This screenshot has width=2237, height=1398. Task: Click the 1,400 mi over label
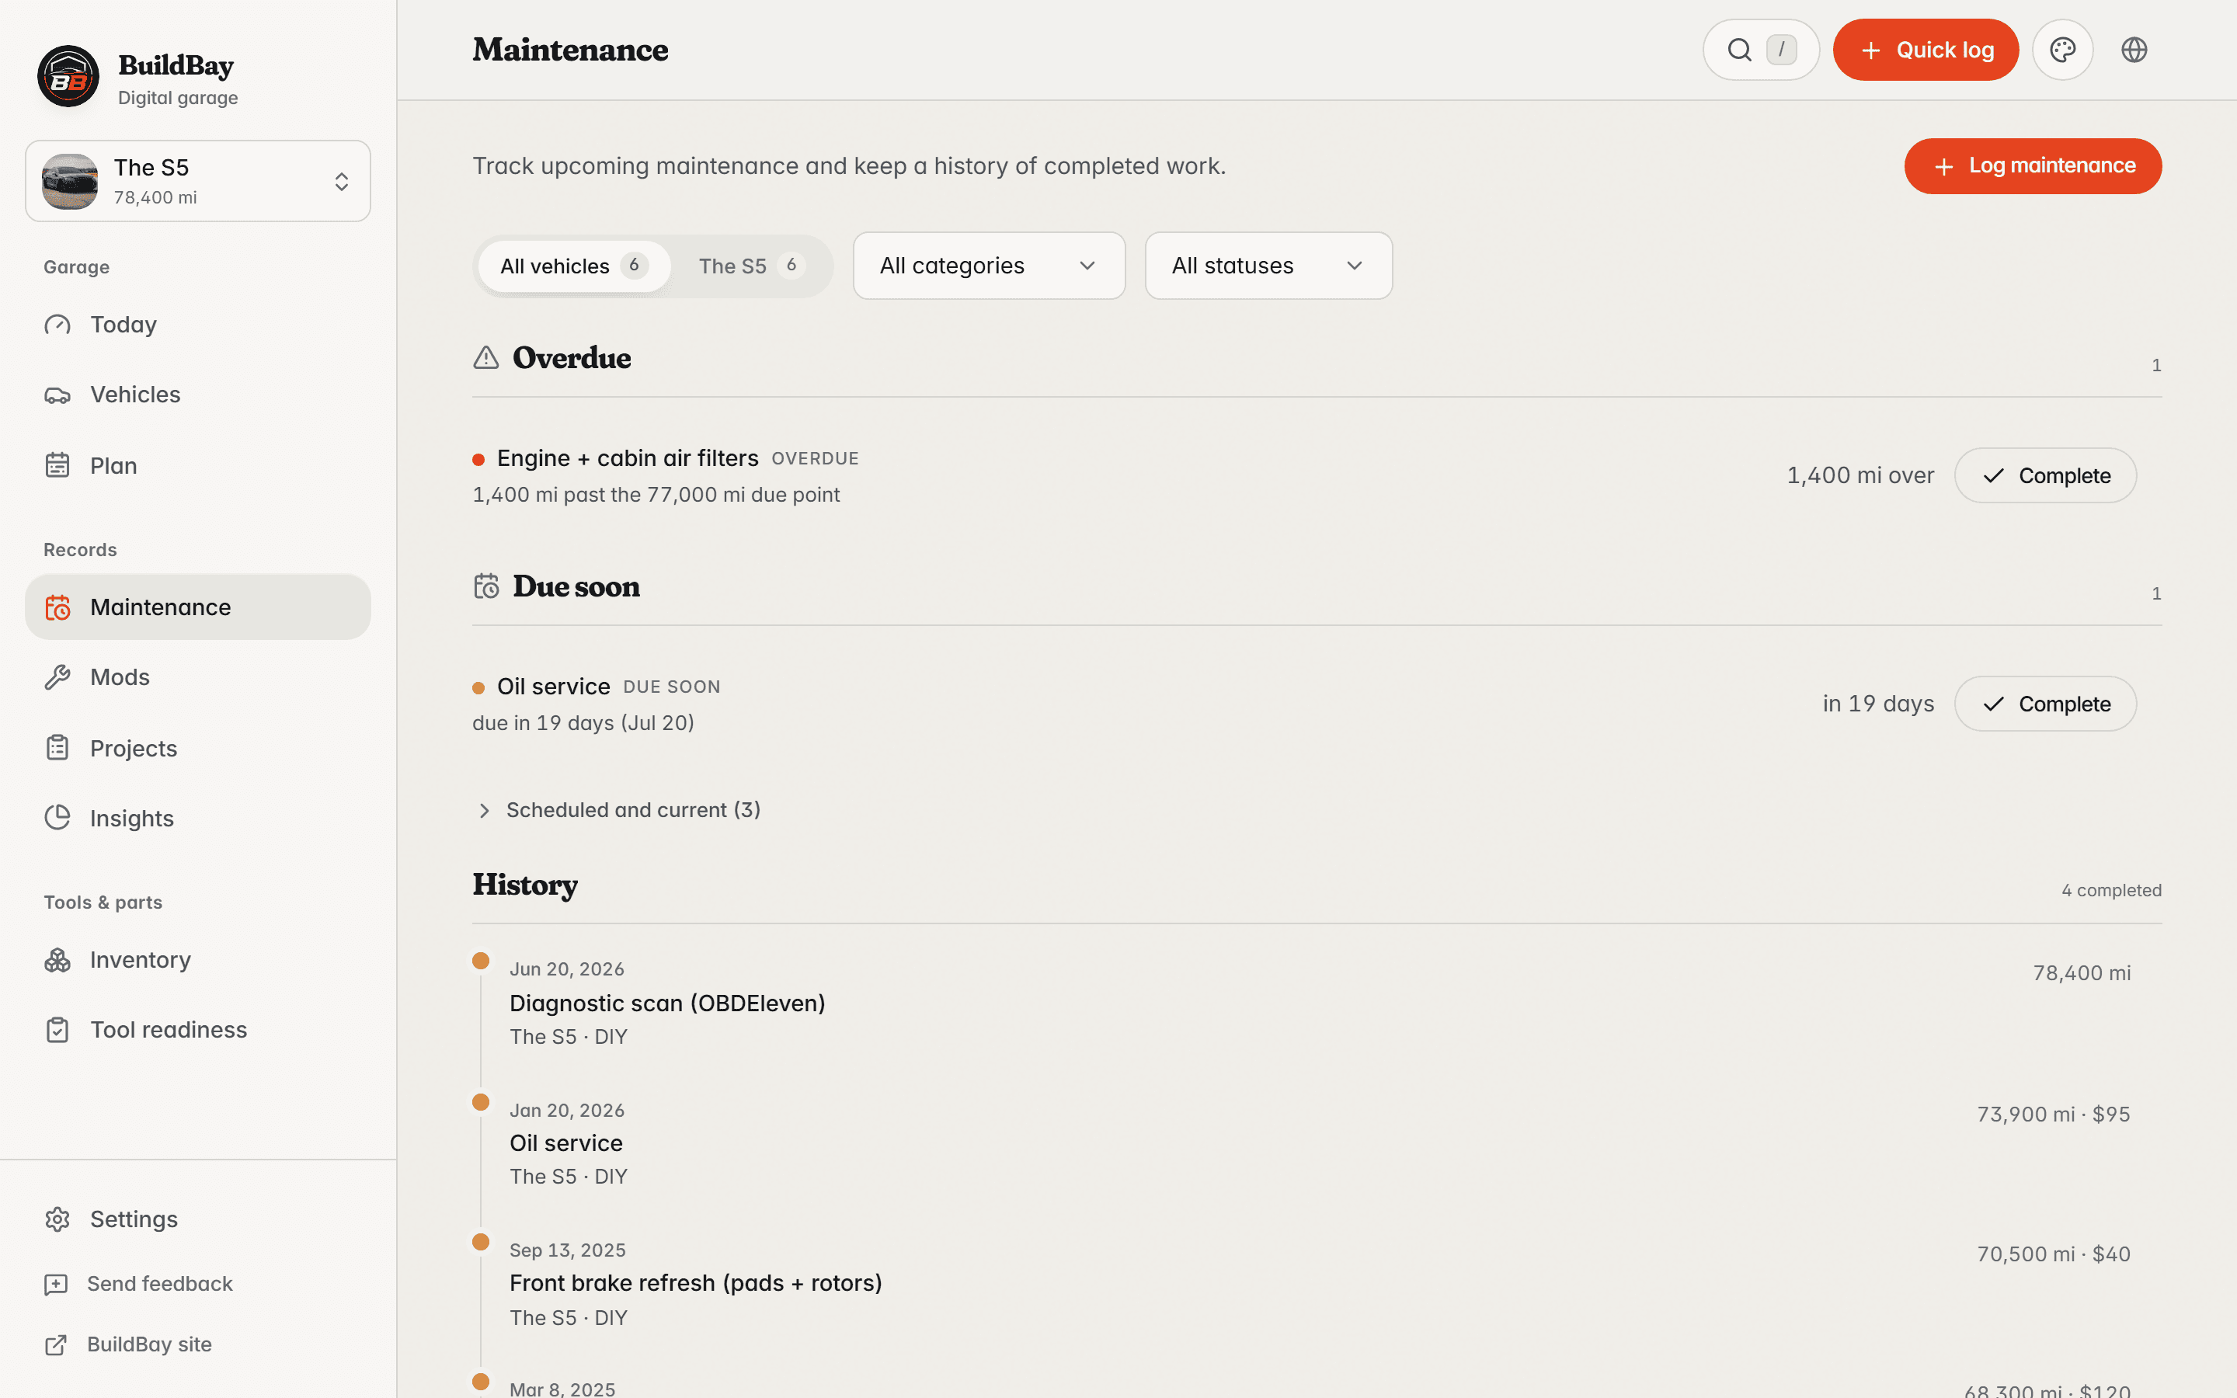pyautogui.click(x=1860, y=475)
